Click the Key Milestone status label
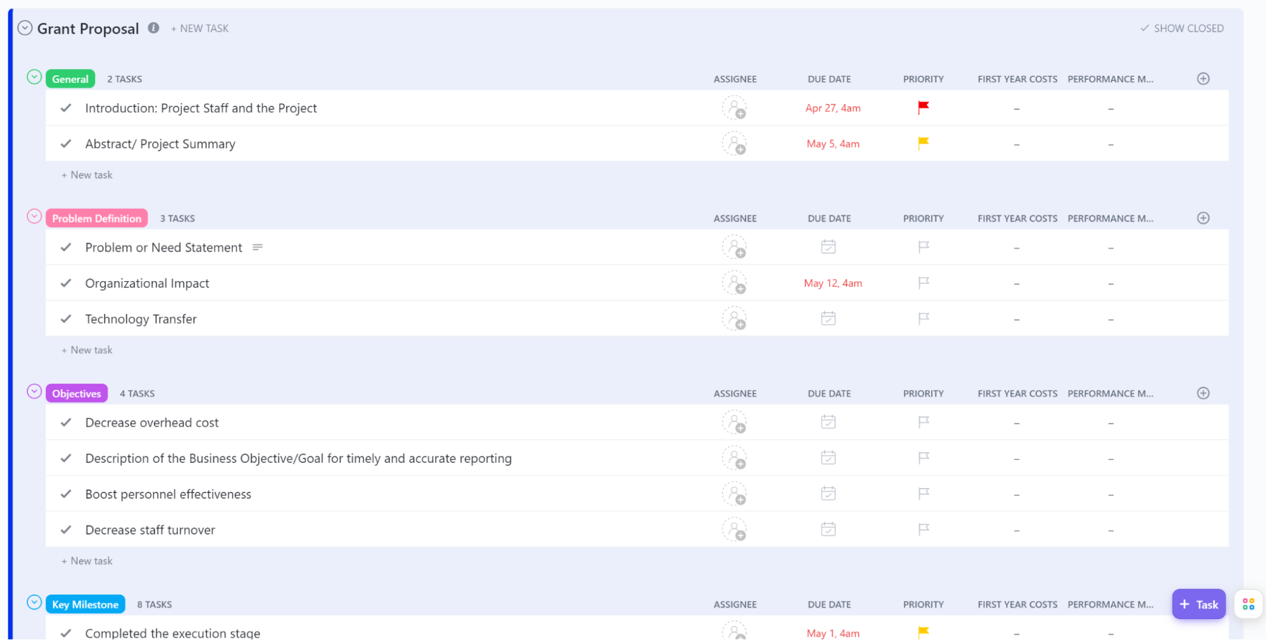The width and height of the screenshot is (1266, 640). click(85, 604)
